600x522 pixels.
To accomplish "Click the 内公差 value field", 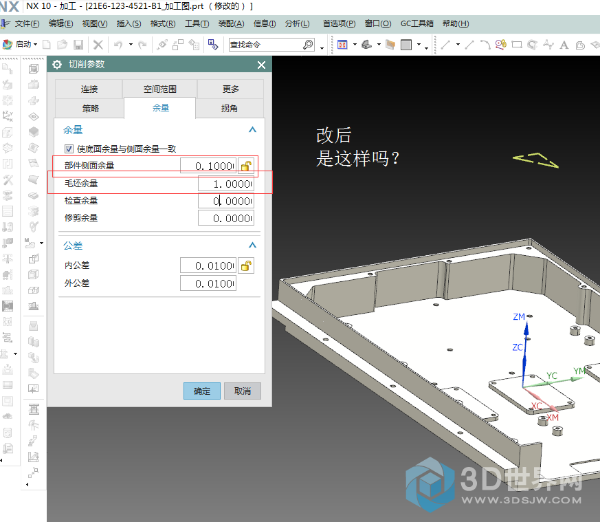I will [x=208, y=265].
